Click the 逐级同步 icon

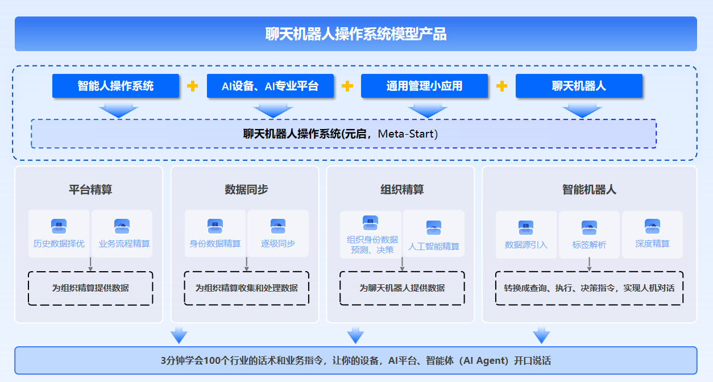click(278, 226)
